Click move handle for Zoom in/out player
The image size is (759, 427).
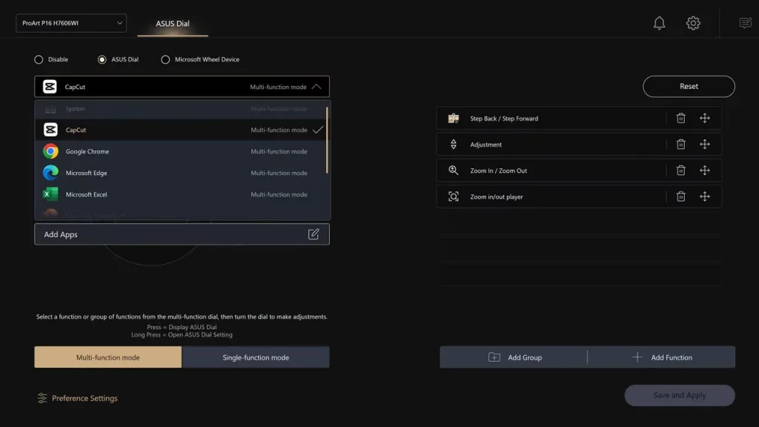pyautogui.click(x=705, y=196)
